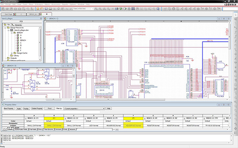Click the Paste clipboard toolbar icon
238x148 pixels.
pyautogui.click(x=63, y=9)
